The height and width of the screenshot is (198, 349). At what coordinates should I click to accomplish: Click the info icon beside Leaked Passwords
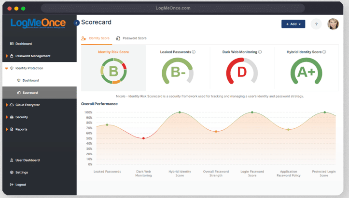194,52
